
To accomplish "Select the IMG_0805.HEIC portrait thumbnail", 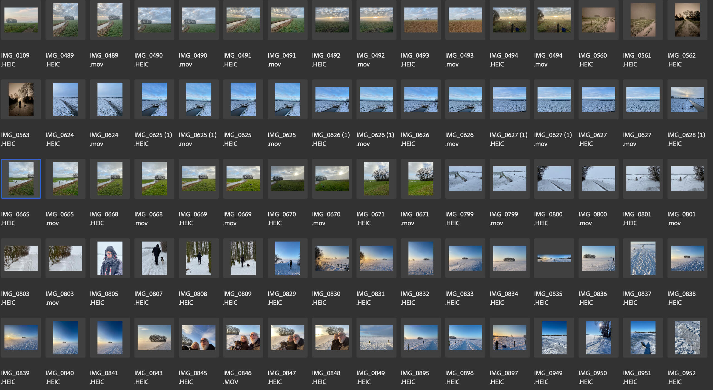I will [x=110, y=258].
